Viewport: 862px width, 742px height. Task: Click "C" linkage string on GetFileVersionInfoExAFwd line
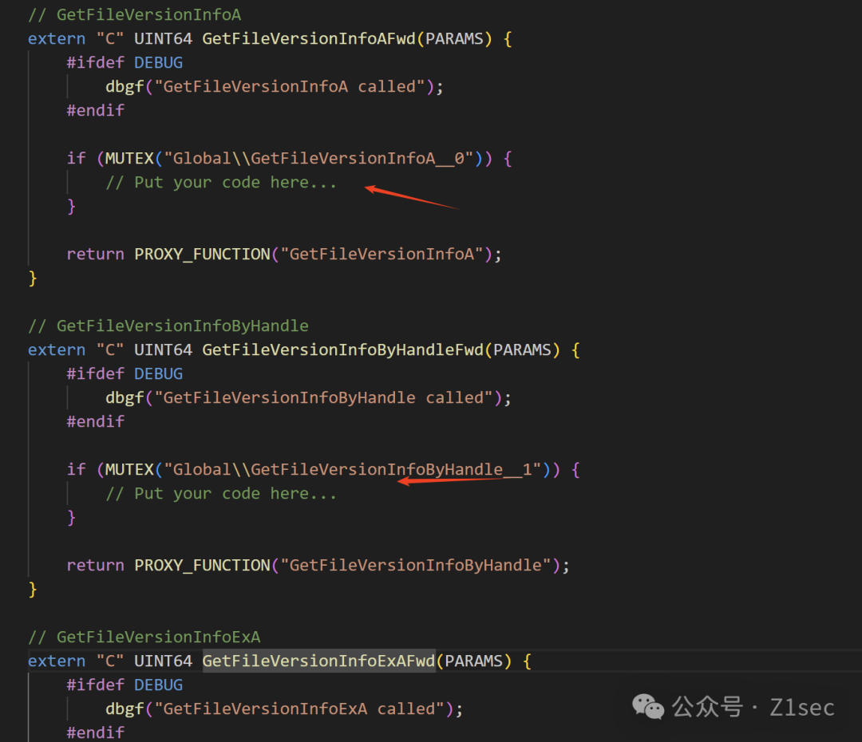pos(110,661)
